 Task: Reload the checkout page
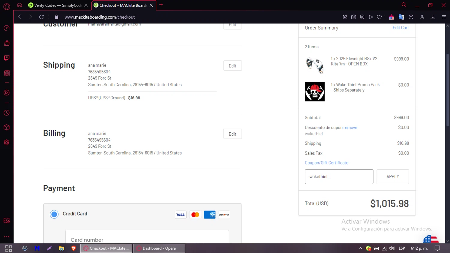click(41, 17)
